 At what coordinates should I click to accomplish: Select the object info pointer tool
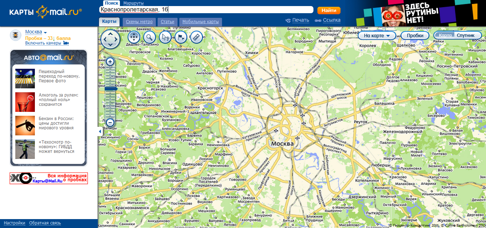coord(165,37)
